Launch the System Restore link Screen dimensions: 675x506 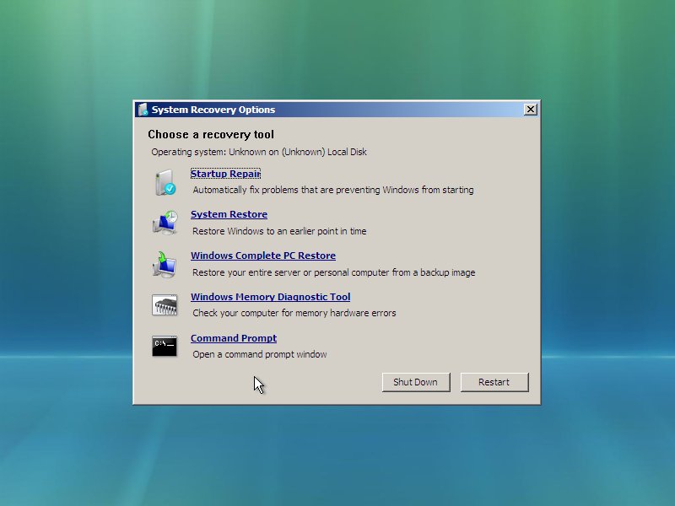click(229, 215)
